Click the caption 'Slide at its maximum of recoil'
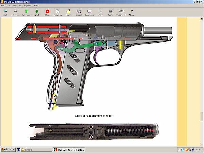The image size is (204, 153). click(94, 116)
